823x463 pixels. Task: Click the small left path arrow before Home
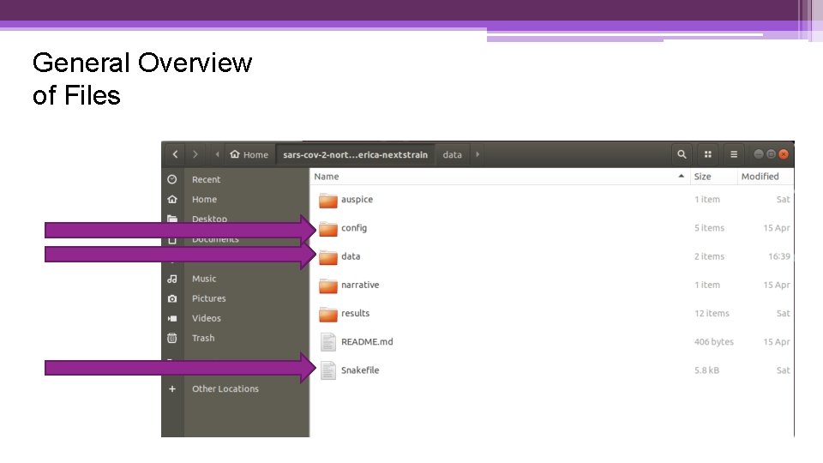(217, 154)
